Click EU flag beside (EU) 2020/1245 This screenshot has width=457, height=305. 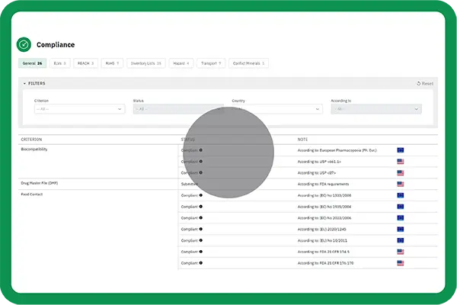click(x=401, y=229)
